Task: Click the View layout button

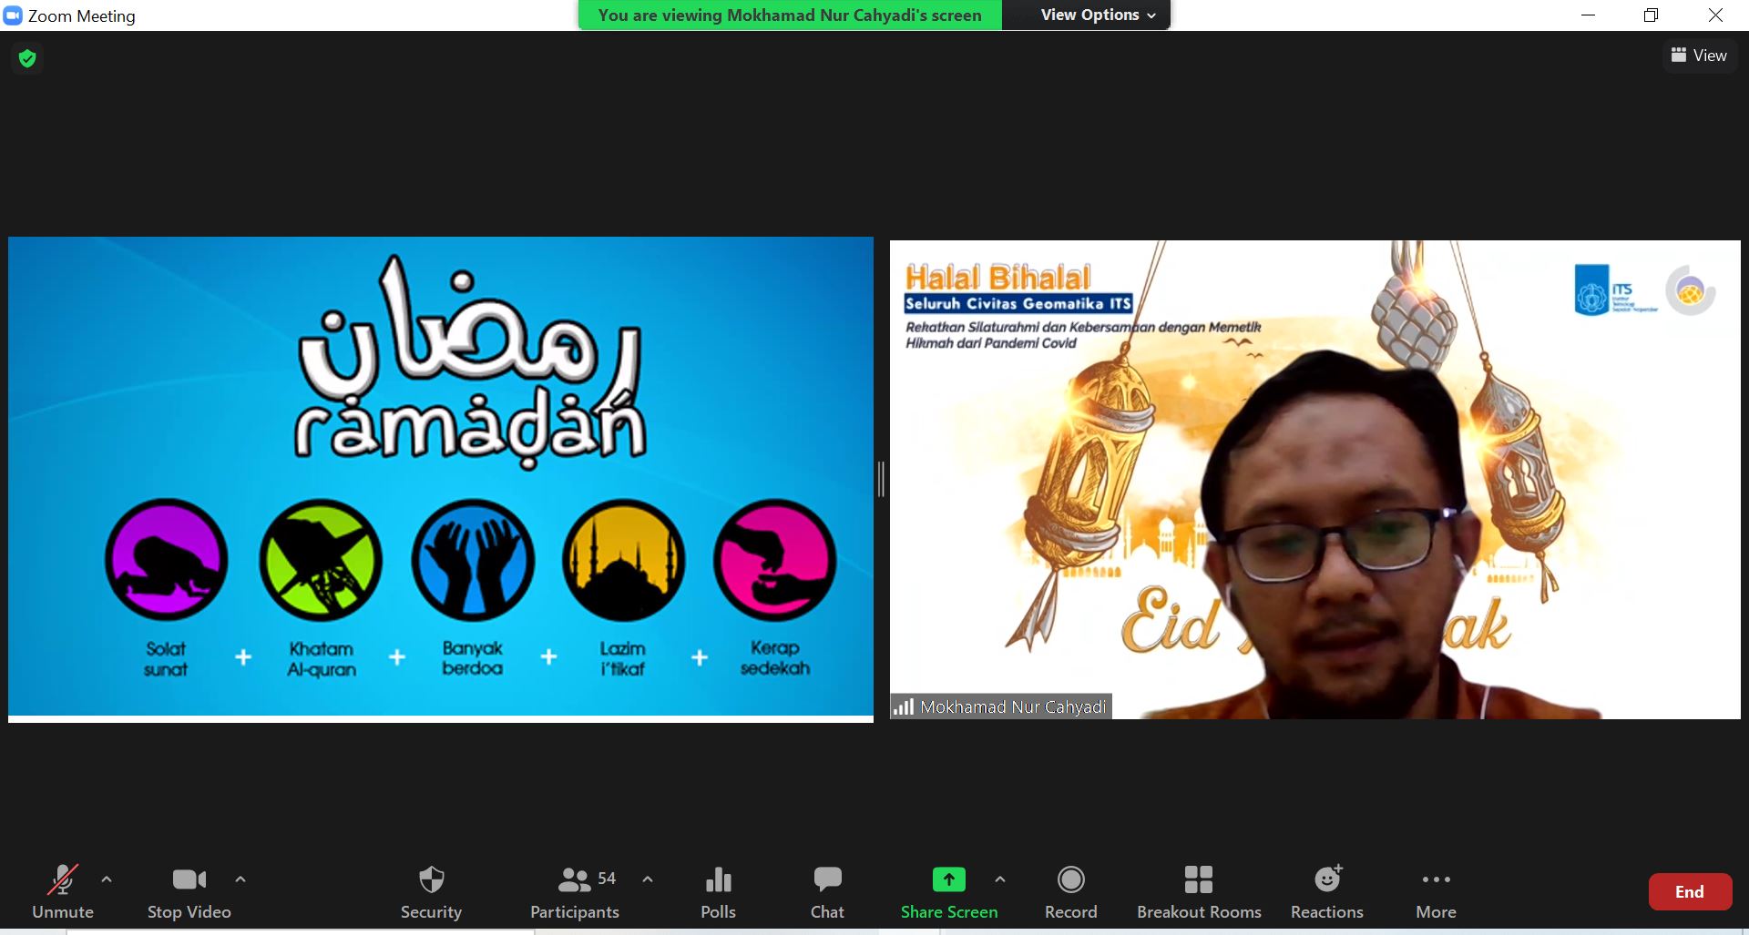Action: tap(1699, 56)
